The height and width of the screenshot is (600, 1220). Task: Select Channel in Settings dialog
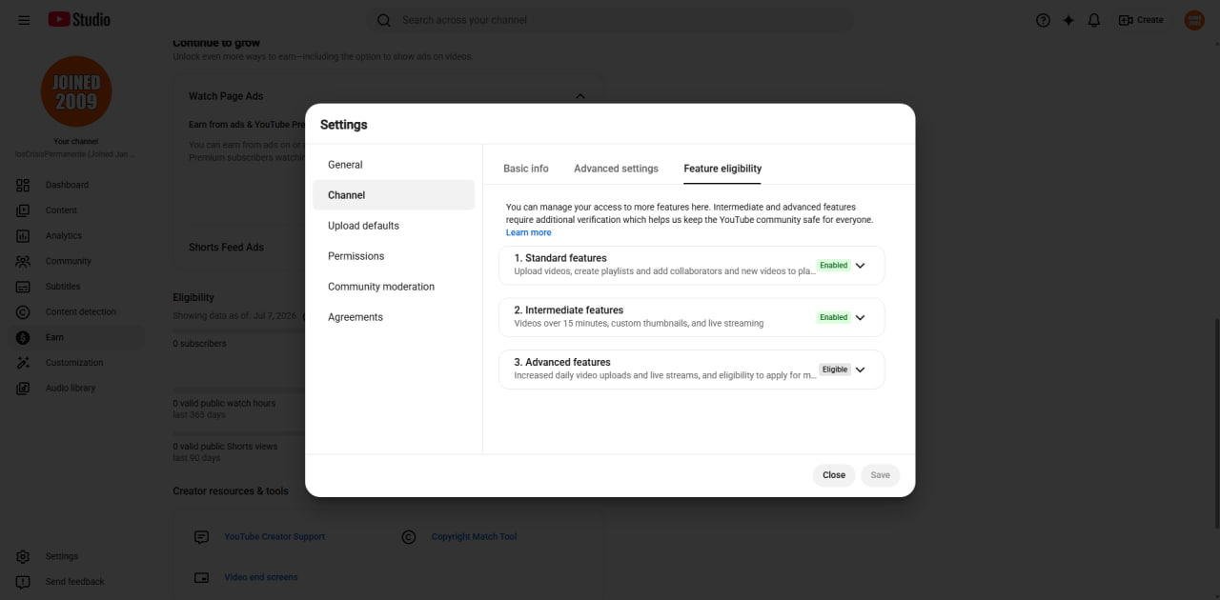click(394, 195)
